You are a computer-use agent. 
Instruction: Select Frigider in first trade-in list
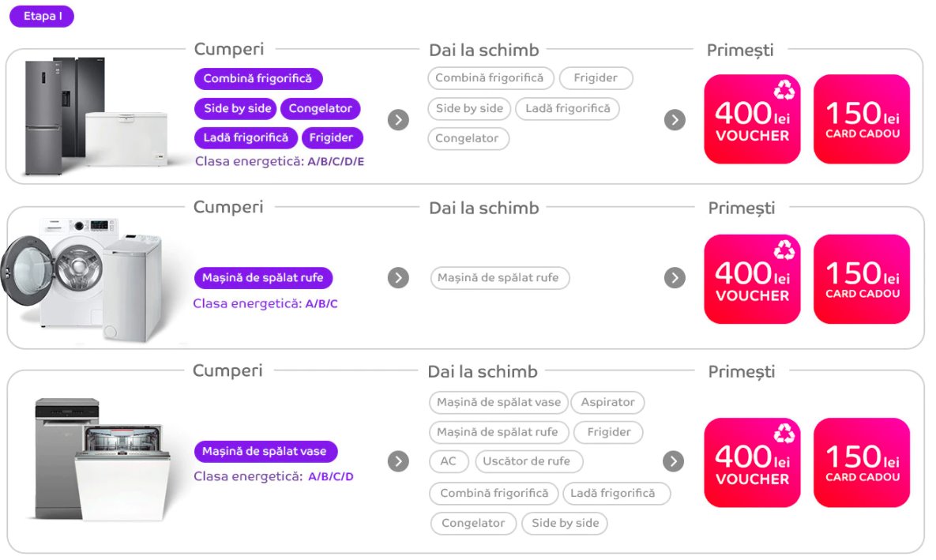pyautogui.click(x=596, y=78)
